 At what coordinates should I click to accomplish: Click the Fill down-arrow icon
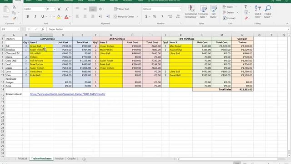click(x=246, y=12)
